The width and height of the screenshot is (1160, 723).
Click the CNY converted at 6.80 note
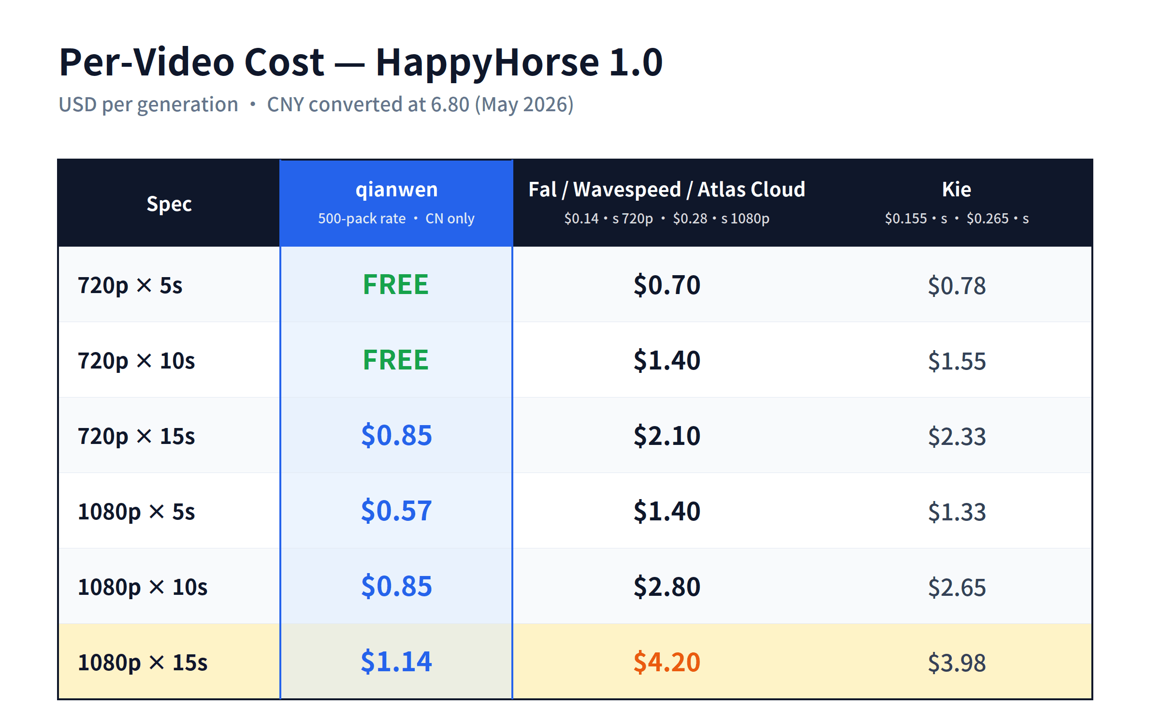420,104
